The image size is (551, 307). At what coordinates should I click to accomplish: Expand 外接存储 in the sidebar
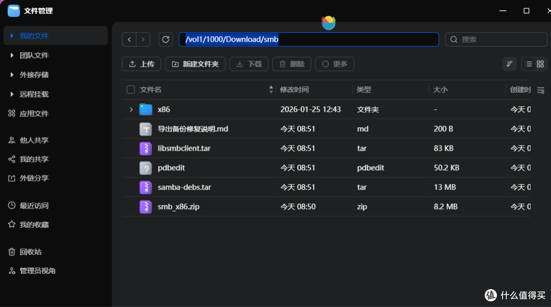[x=12, y=75]
